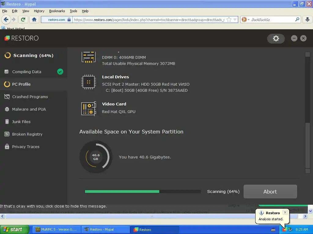The width and height of the screenshot is (313, 234).
Task: Open the View menu
Action: click(26, 11)
